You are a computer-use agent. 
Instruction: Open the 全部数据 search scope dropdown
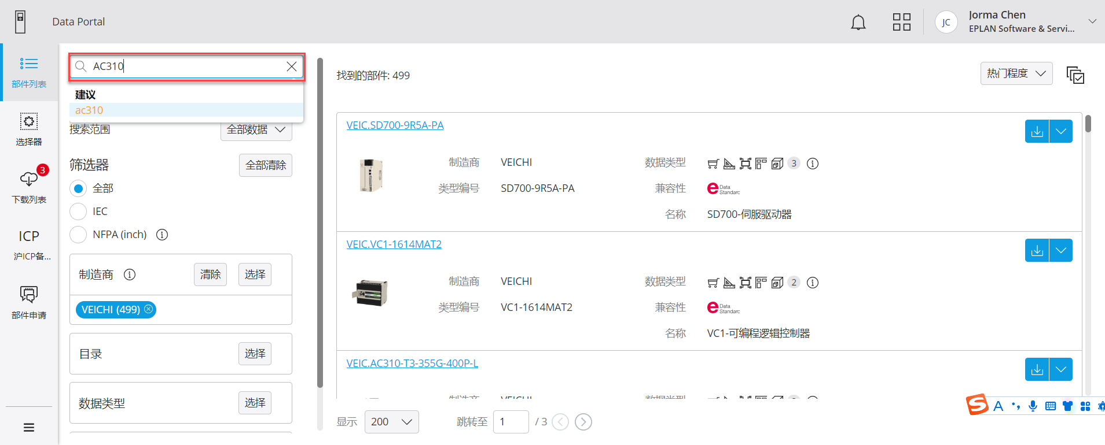click(x=256, y=129)
